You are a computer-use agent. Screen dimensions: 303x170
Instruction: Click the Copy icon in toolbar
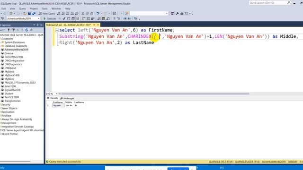[87, 14]
